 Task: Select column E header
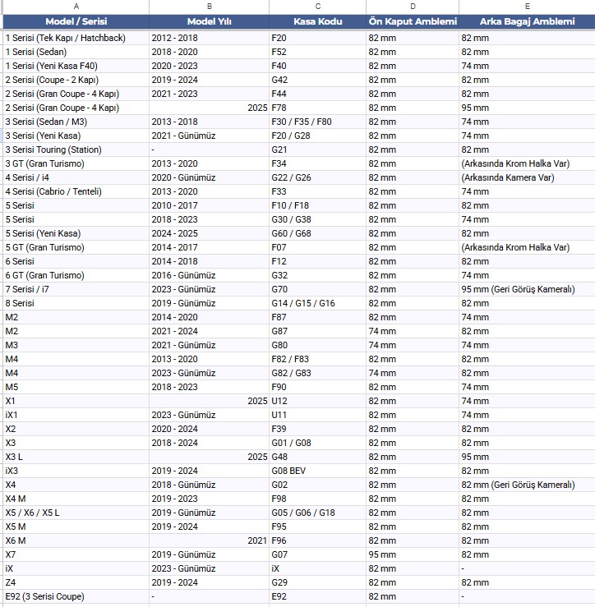tap(528, 7)
